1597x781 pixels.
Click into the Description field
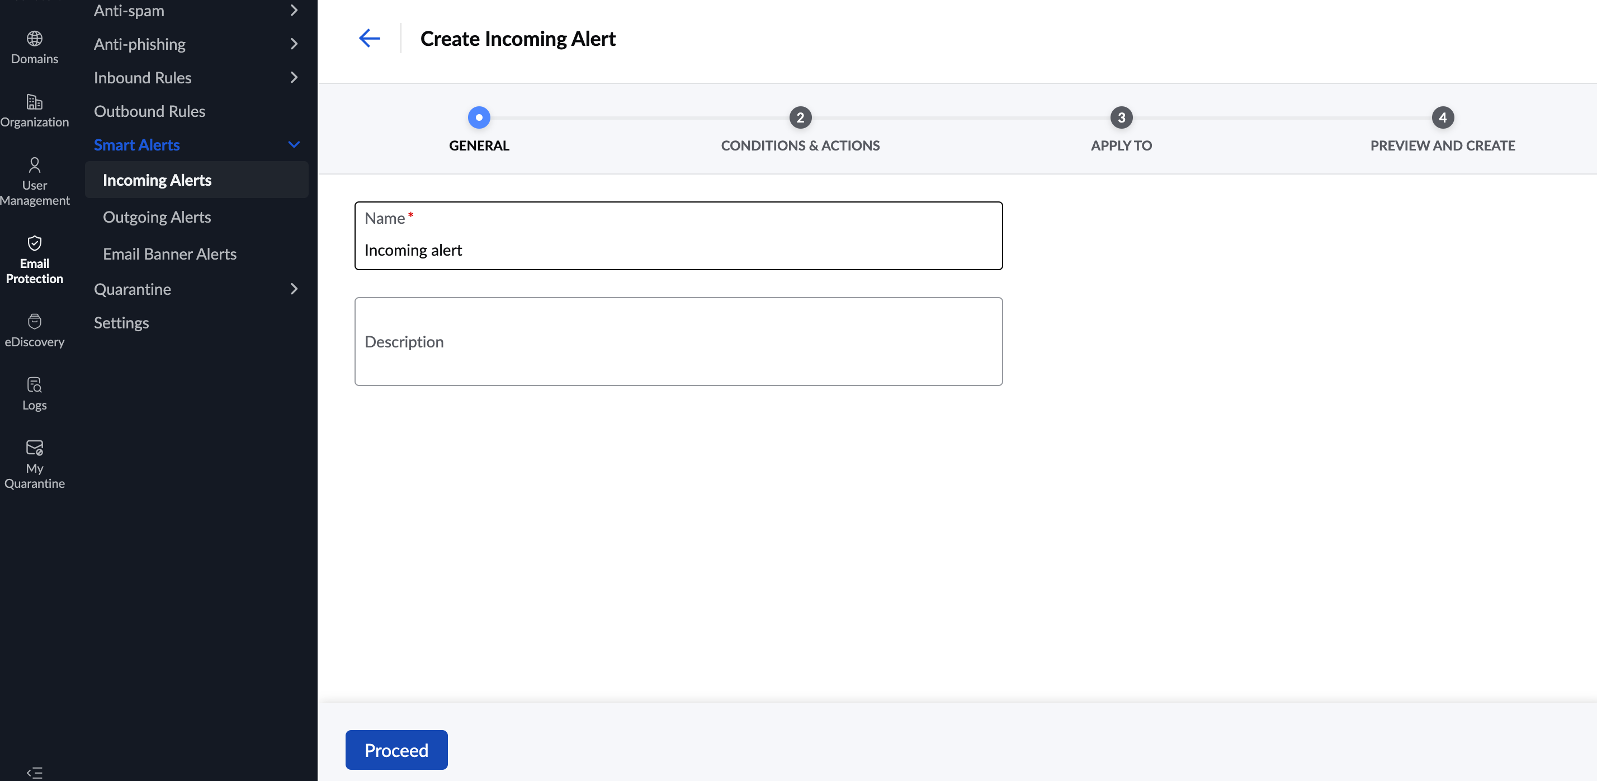click(x=678, y=342)
